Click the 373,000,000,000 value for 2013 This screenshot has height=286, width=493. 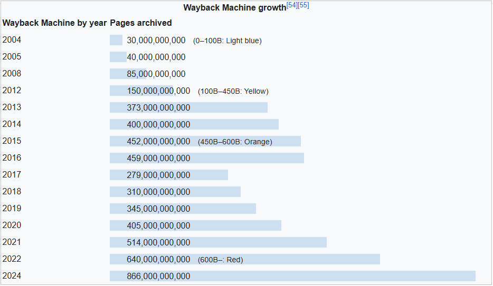158,107
